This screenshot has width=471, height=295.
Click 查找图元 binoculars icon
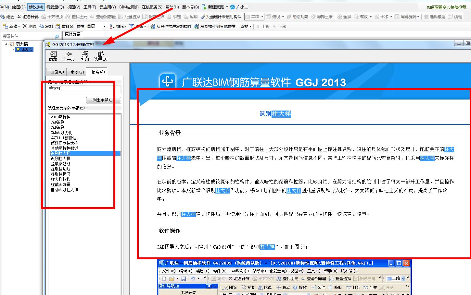tap(76, 17)
